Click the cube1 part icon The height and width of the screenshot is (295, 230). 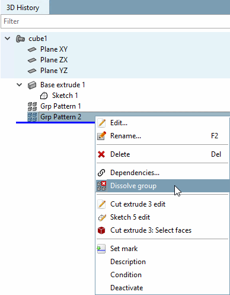20,39
